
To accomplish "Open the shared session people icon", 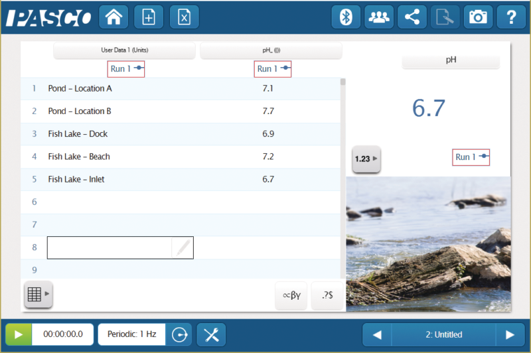I will tap(379, 17).
